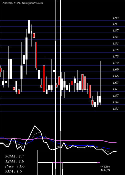125x175 pixels.
Task: Select the 1.54 price axis label
Action: click(115, 102)
